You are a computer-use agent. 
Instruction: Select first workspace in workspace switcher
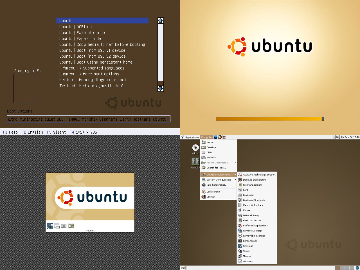pos(337,268)
